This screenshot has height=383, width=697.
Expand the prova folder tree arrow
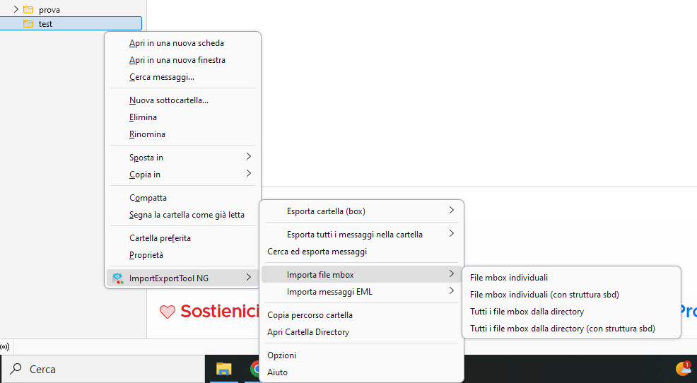16,9
